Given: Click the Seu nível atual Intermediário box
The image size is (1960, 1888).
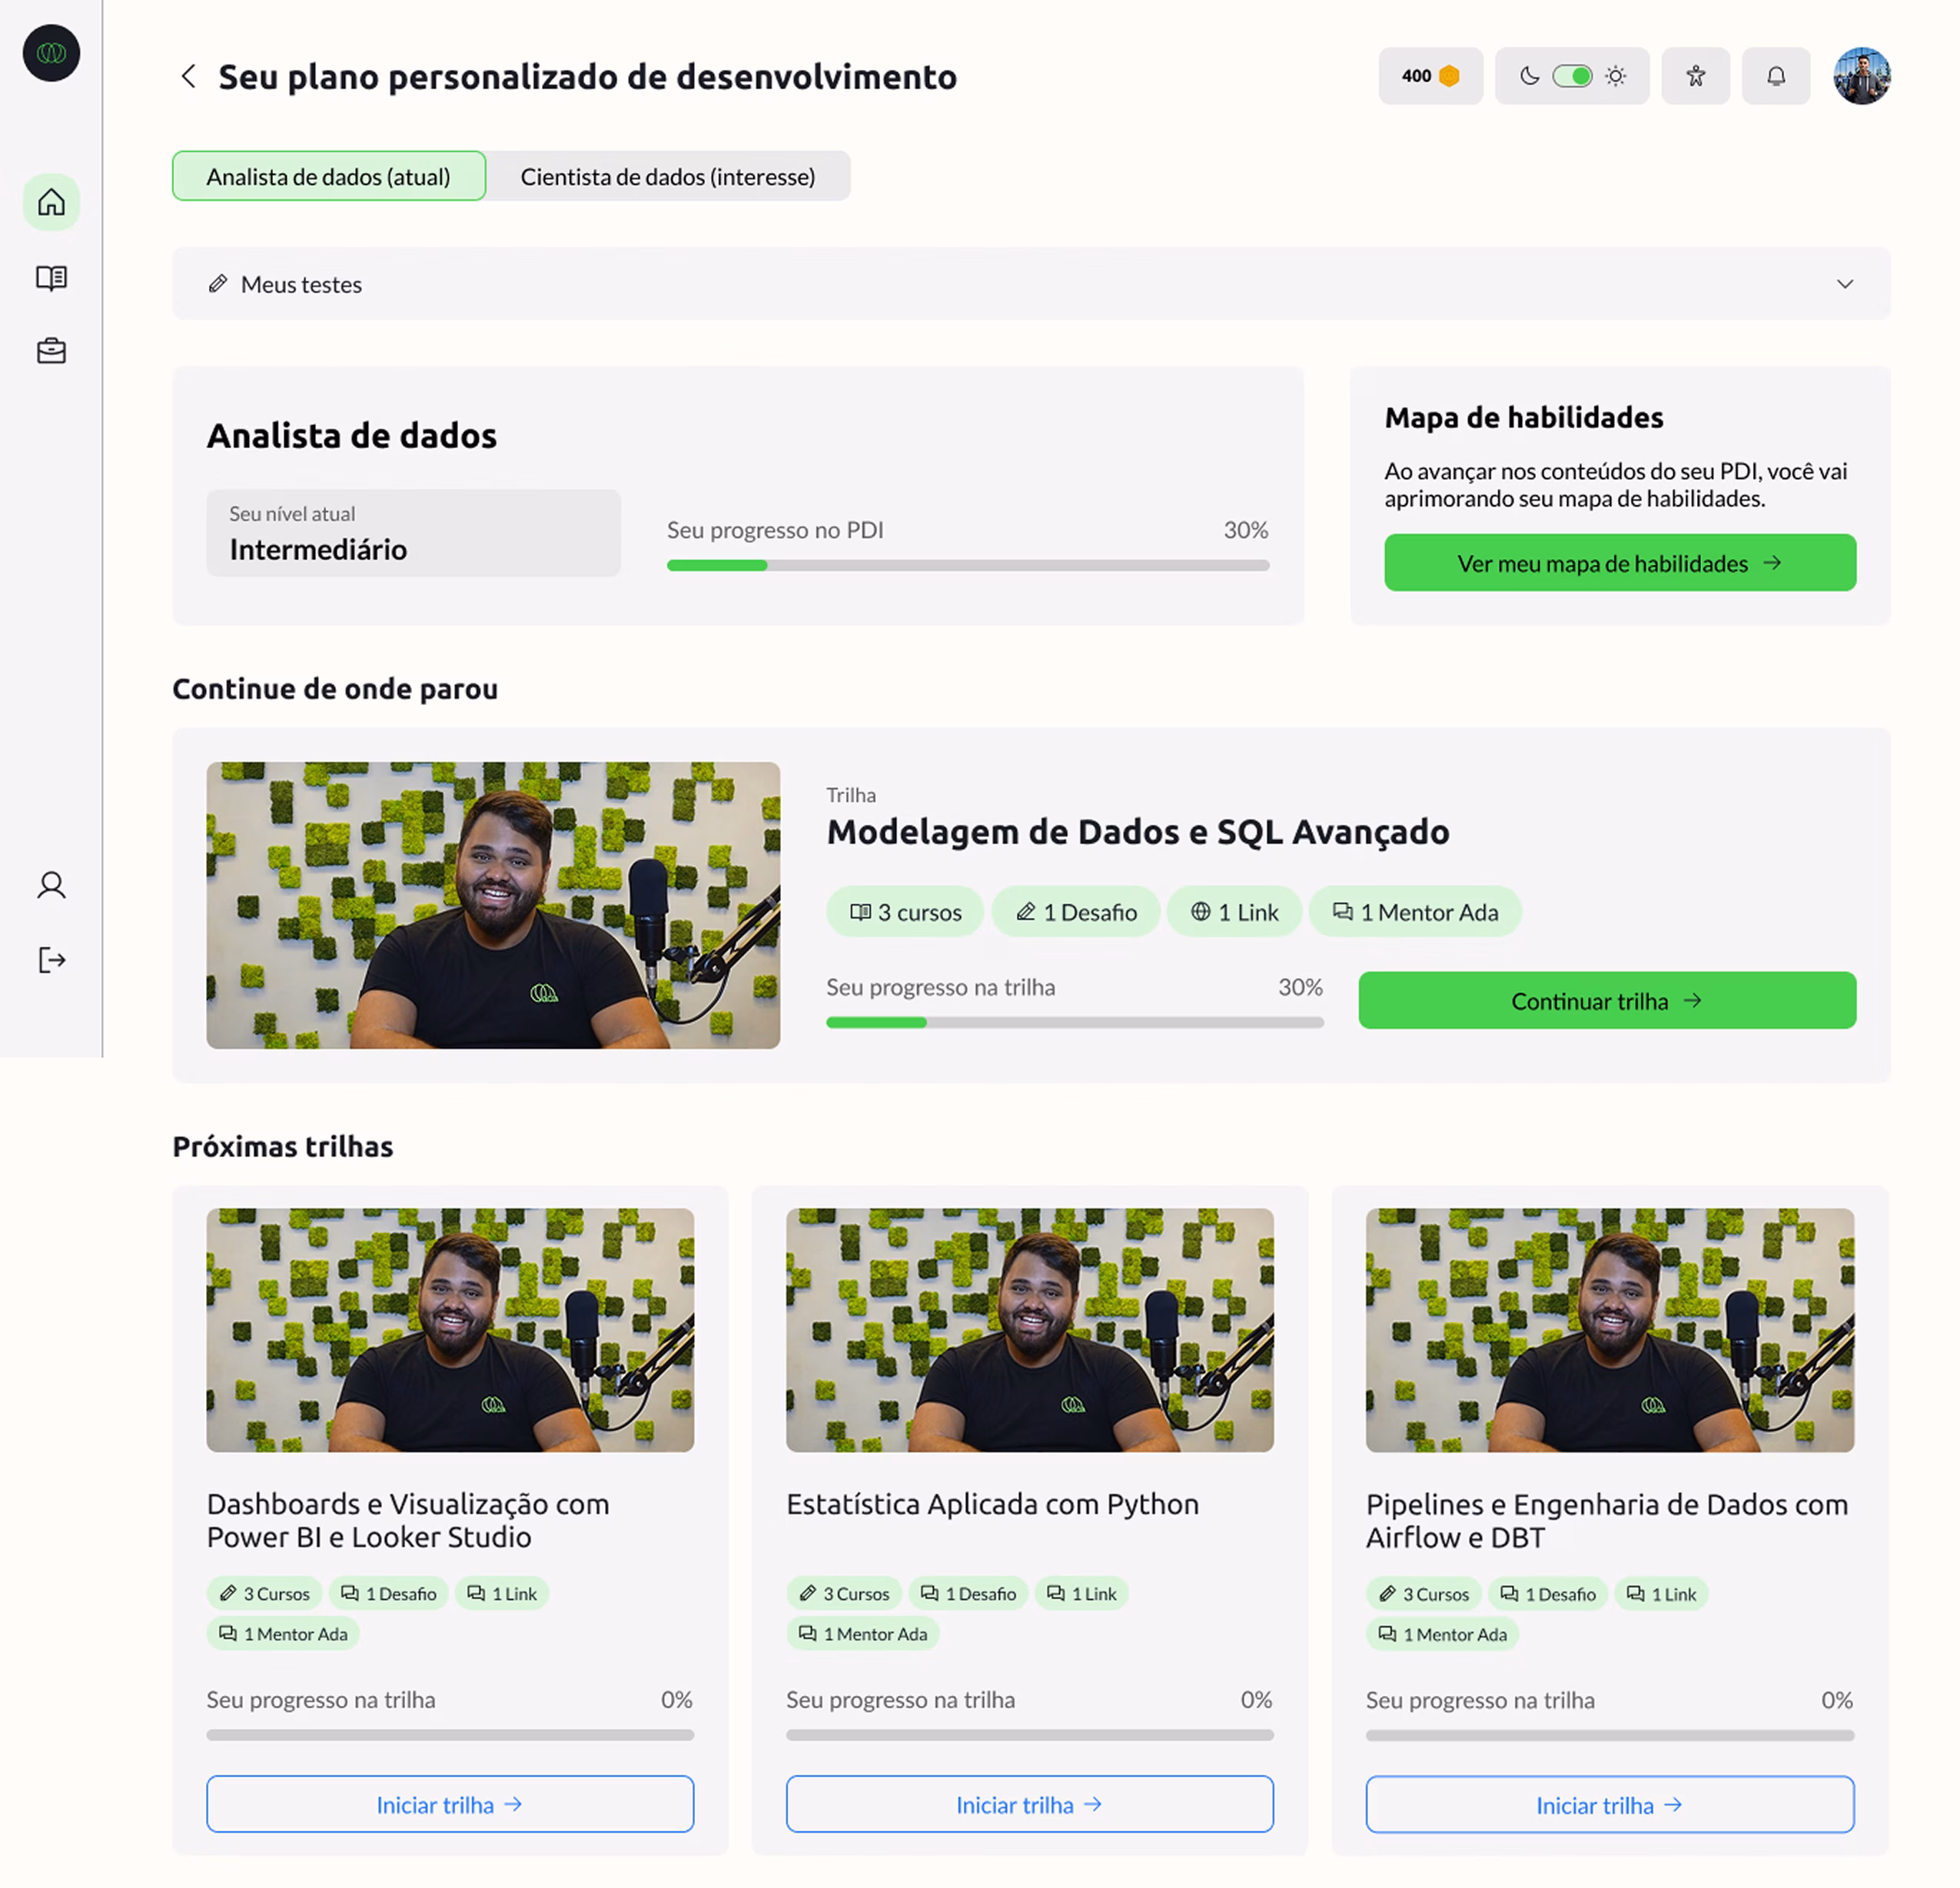Looking at the screenshot, I should click(413, 533).
